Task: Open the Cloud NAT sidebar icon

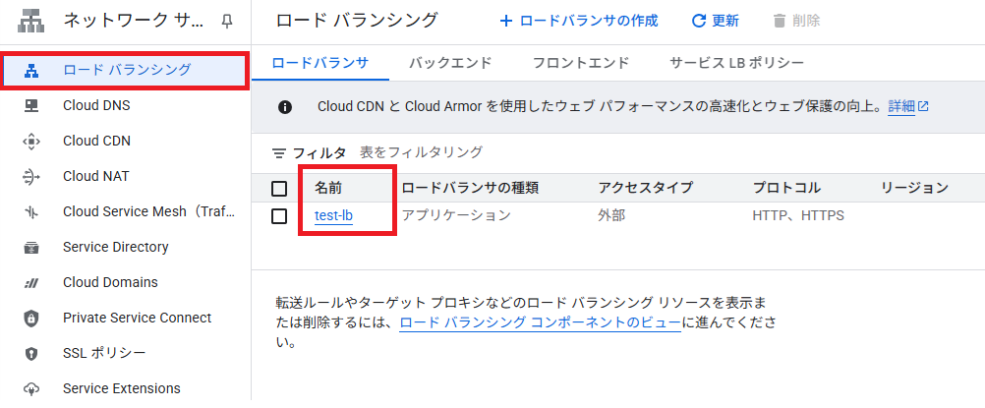Action: [30, 177]
